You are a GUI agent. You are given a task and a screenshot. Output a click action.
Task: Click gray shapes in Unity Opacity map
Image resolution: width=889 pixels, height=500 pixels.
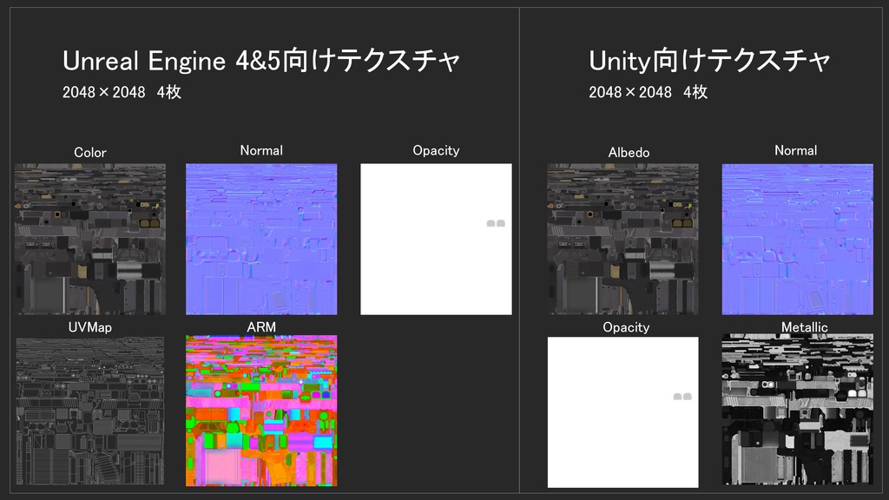[x=682, y=396]
